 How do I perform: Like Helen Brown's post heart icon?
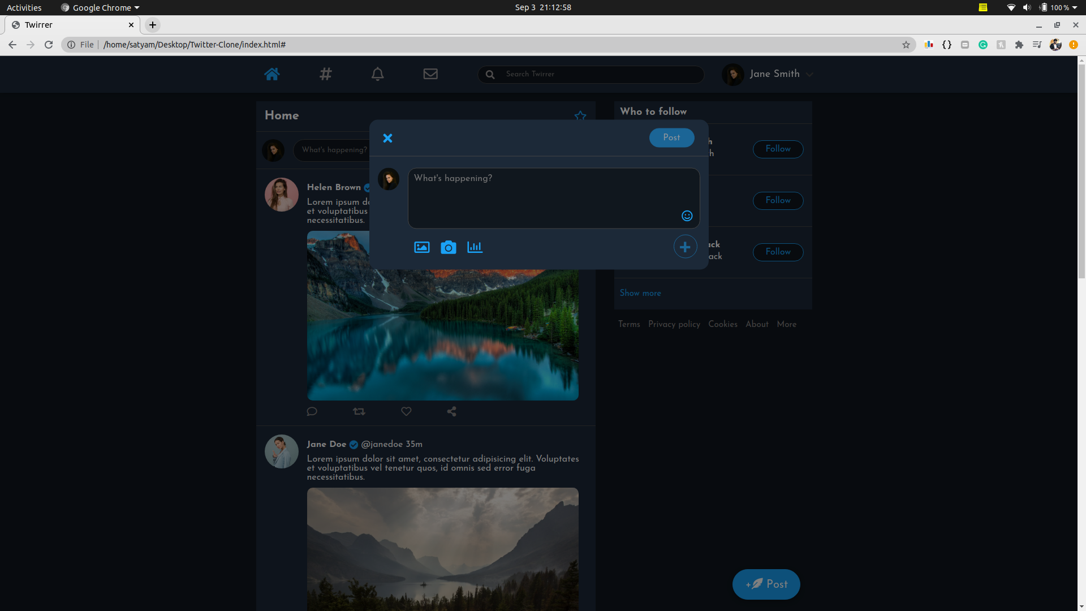click(406, 411)
